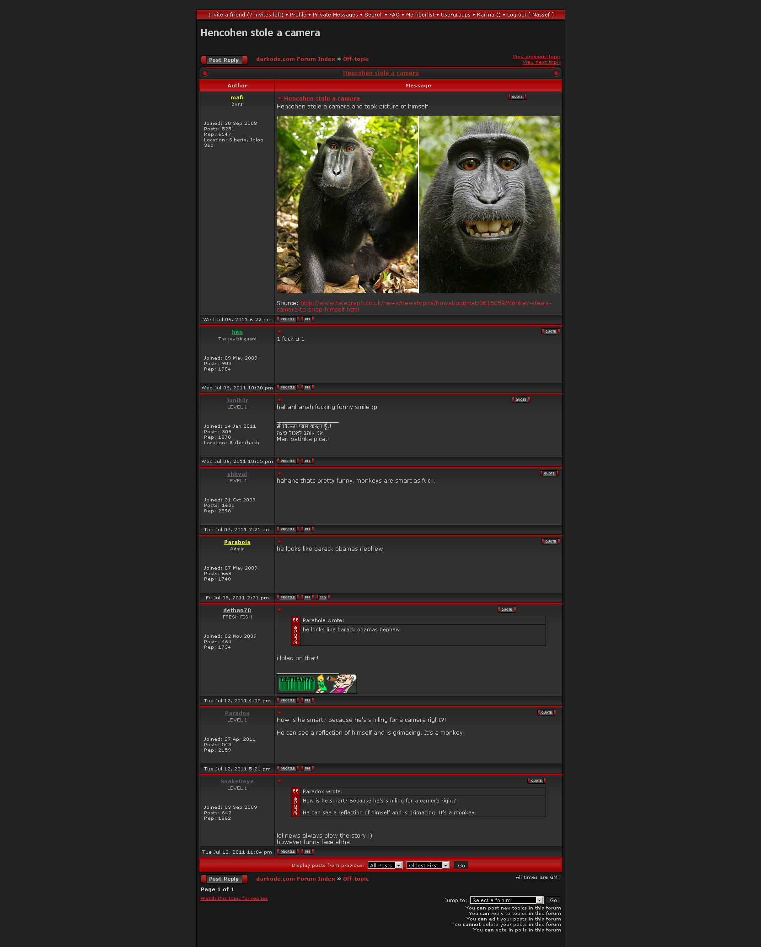Screen dimensions: 761x947
Task: Click the ICQ icon under Parabola's post
Action: (x=323, y=597)
